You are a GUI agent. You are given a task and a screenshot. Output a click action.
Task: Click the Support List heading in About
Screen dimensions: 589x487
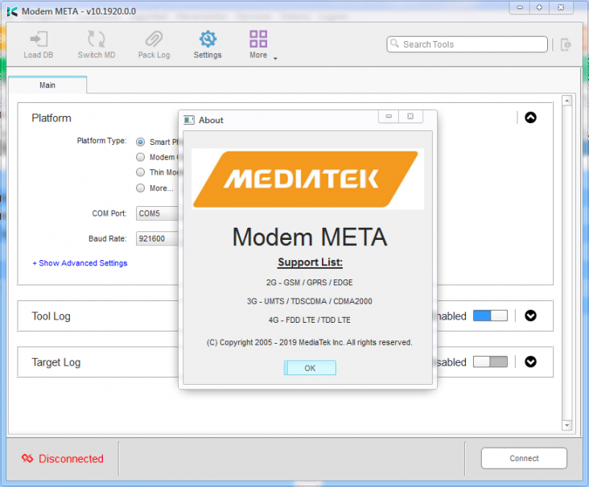[x=311, y=262]
